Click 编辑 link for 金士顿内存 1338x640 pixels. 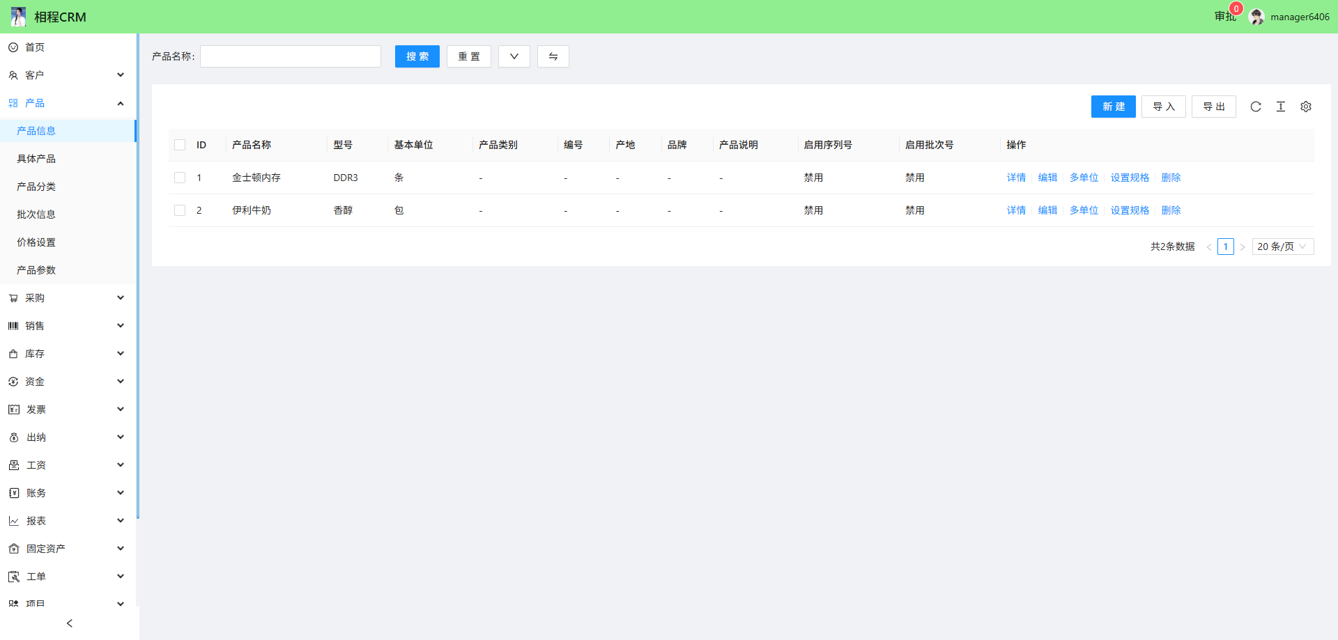pos(1047,178)
